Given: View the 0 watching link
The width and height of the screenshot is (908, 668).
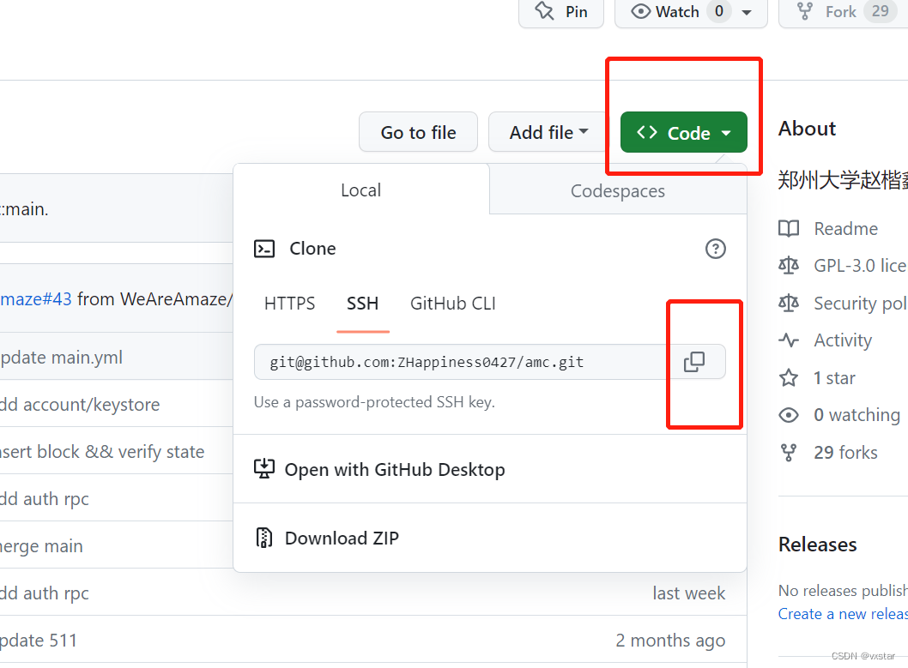Looking at the screenshot, I should 857,415.
